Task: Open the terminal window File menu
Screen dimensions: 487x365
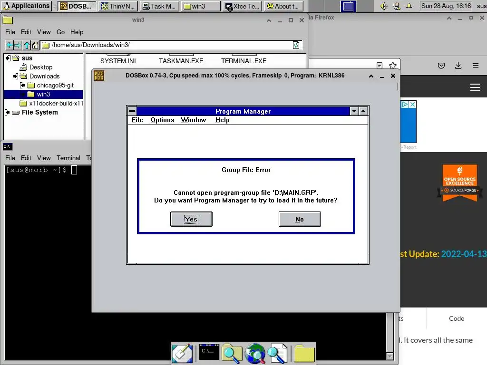Action: tap(10, 158)
